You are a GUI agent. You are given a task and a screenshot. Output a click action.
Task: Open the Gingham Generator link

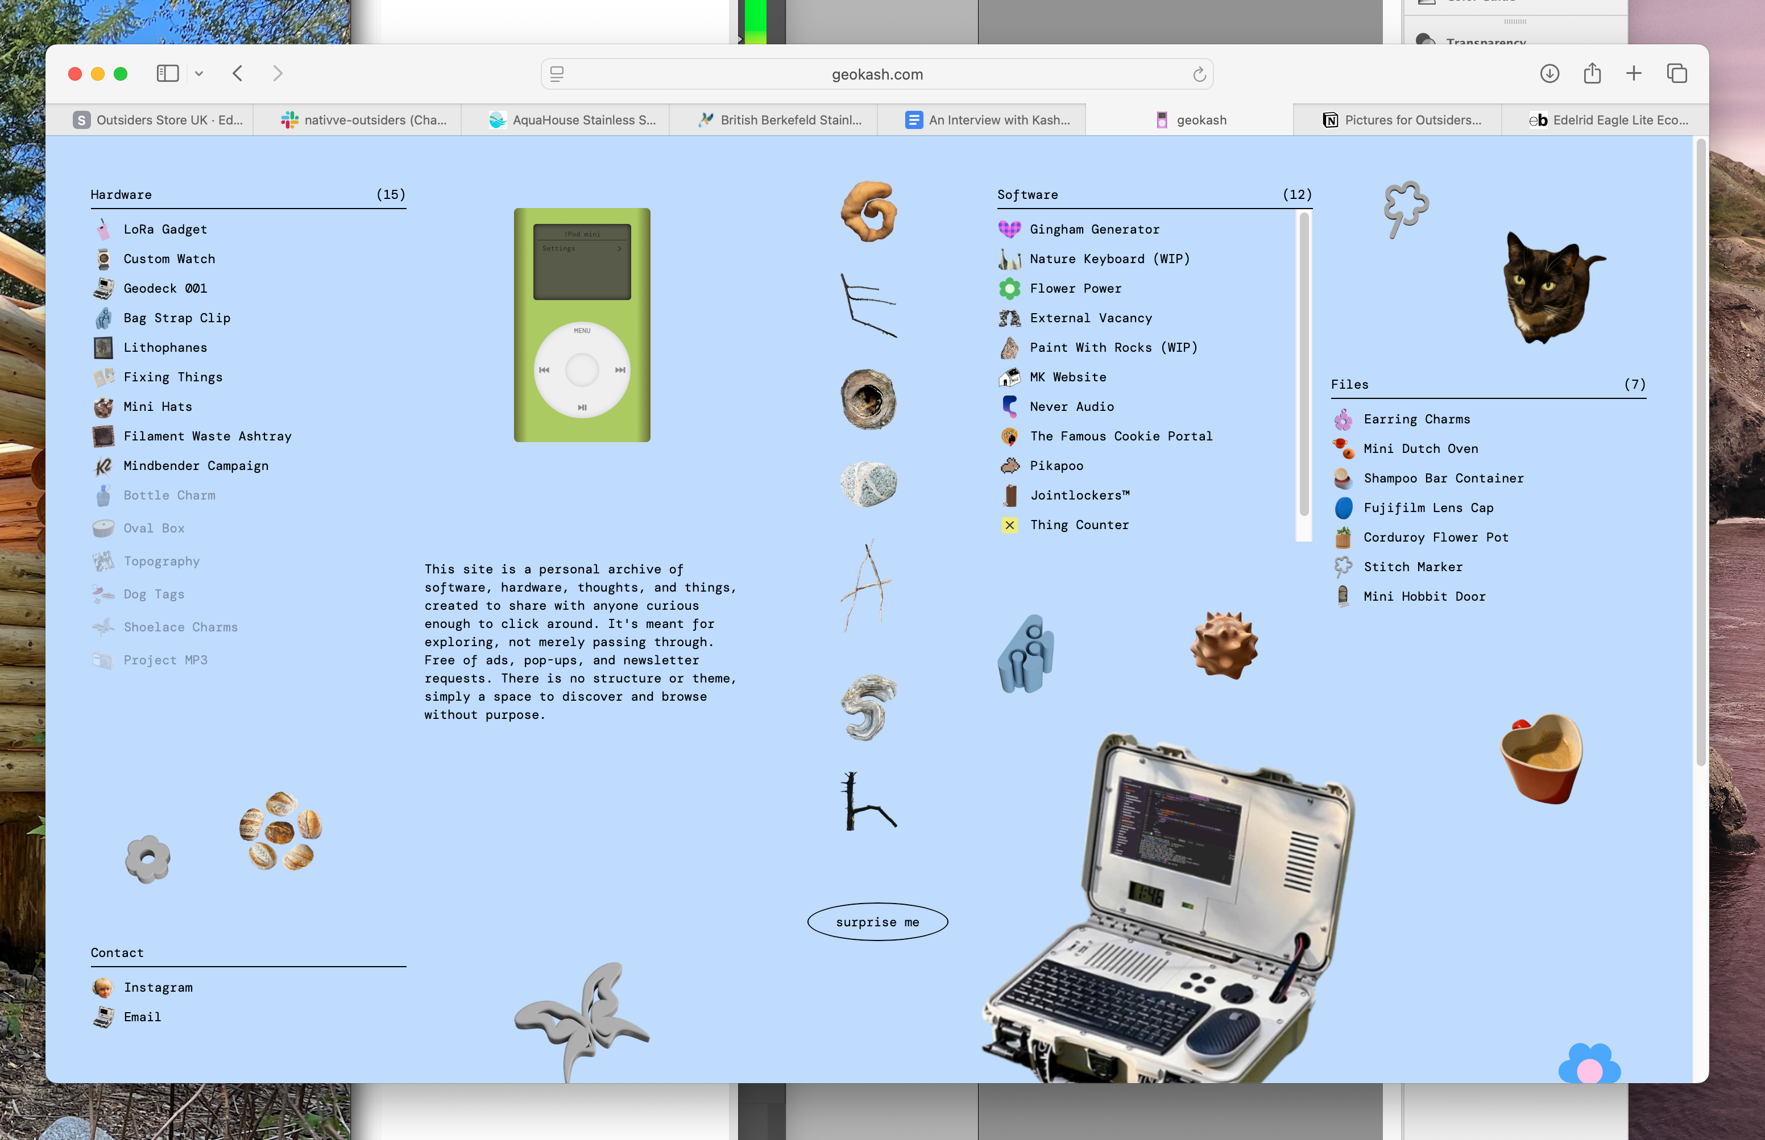(x=1094, y=230)
